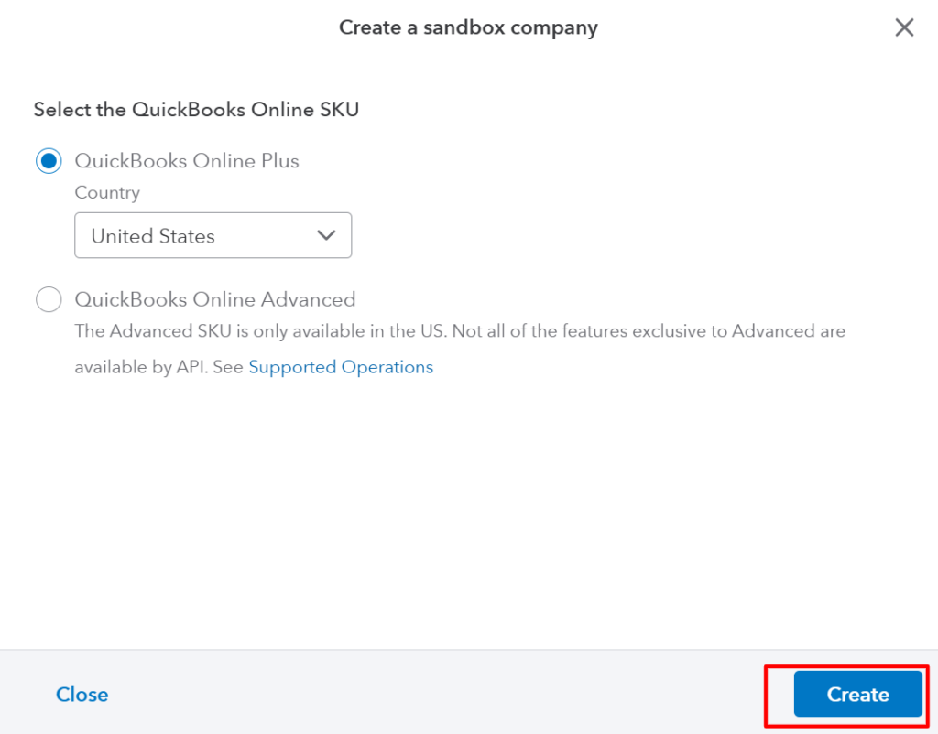
Task: Click the Create a sandbox company title
Action: [x=468, y=27]
